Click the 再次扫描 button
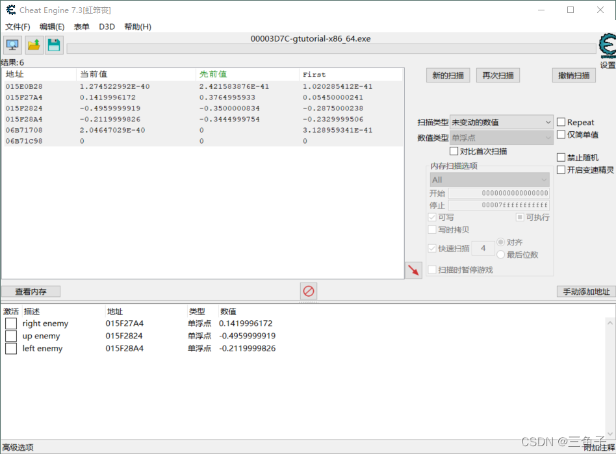The width and height of the screenshot is (616, 454). click(498, 75)
